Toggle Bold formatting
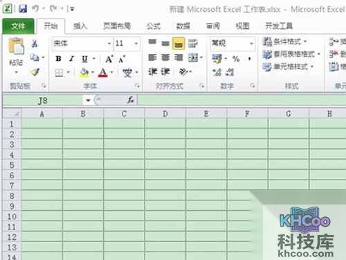This screenshot has height=260, width=346. 59,59
